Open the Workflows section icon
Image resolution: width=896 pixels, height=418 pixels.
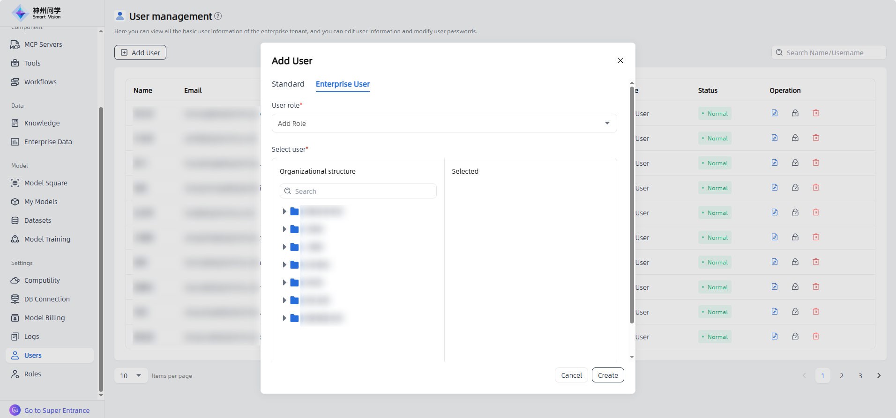click(15, 82)
